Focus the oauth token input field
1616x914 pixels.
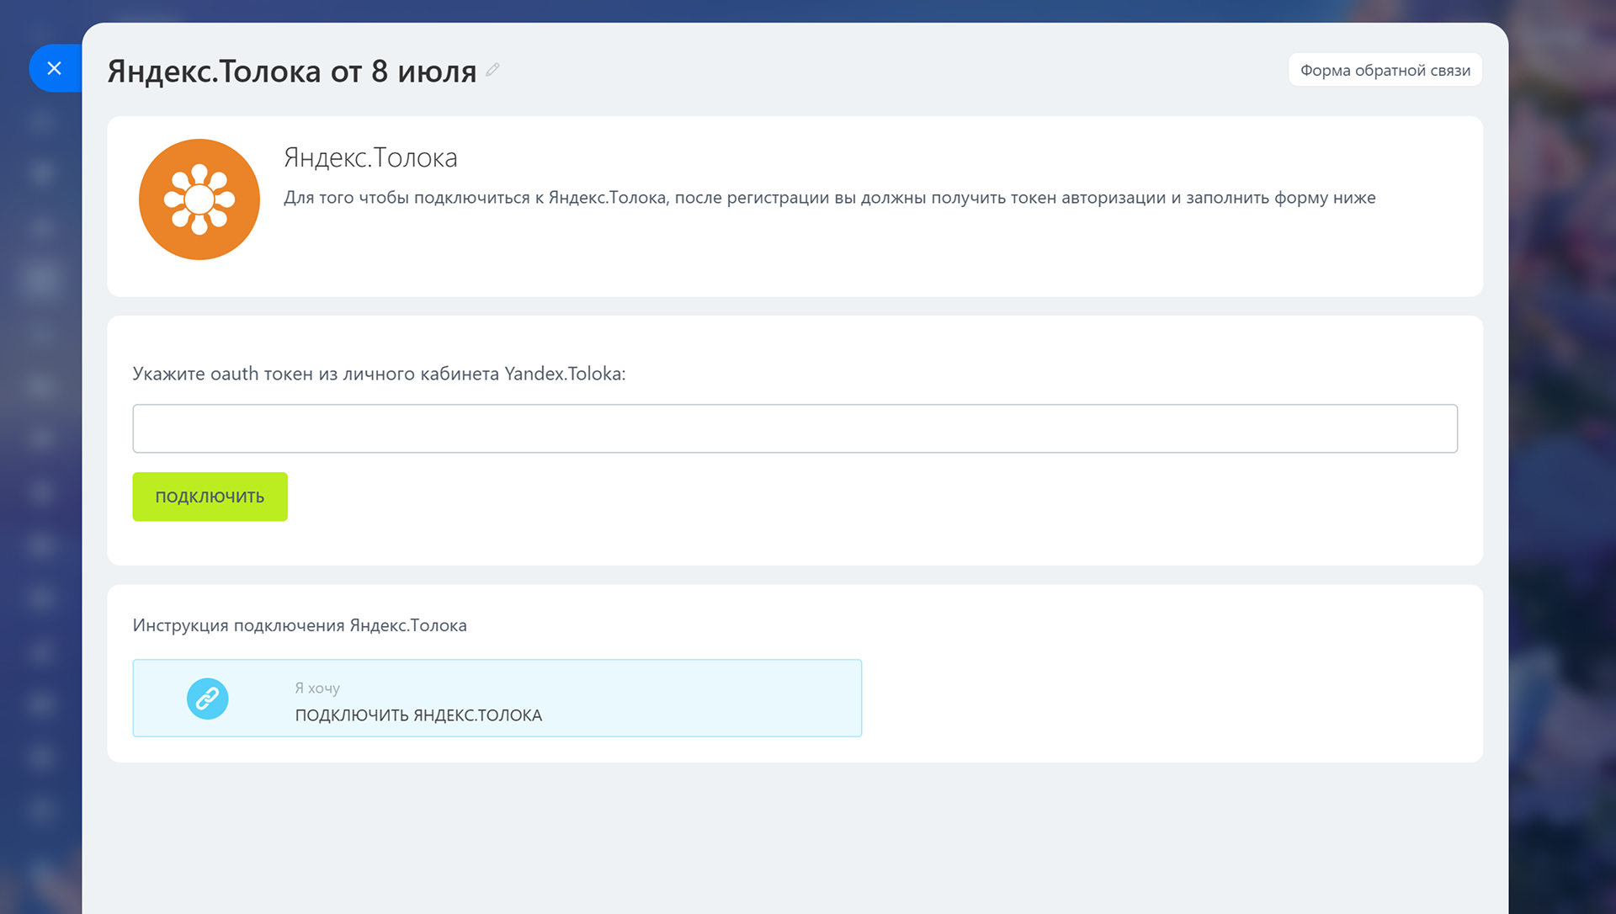(795, 428)
